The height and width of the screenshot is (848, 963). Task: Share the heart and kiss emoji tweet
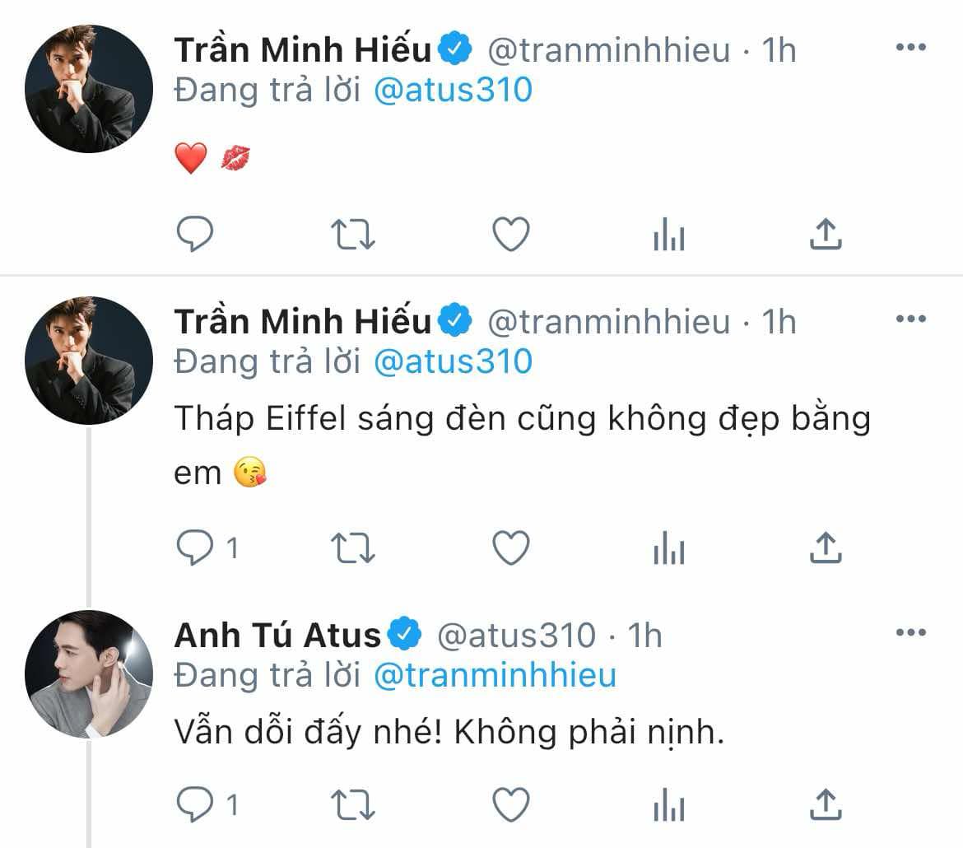tap(826, 234)
